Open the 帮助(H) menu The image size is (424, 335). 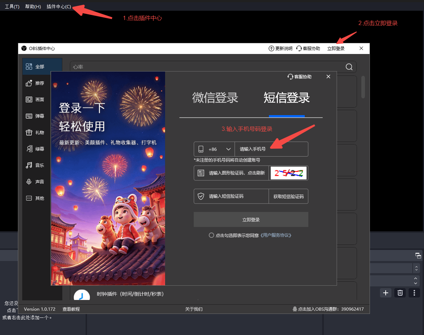click(x=33, y=6)
